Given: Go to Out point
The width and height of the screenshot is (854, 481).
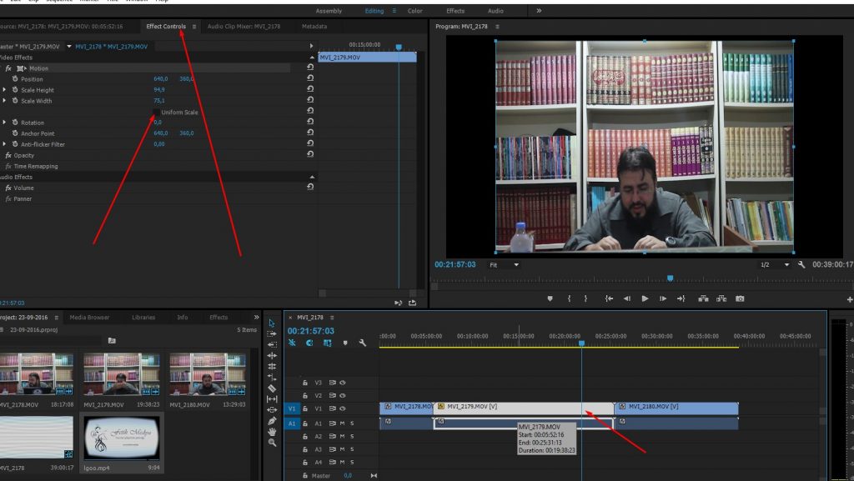Looking at the screenshot, I should 681,298.
